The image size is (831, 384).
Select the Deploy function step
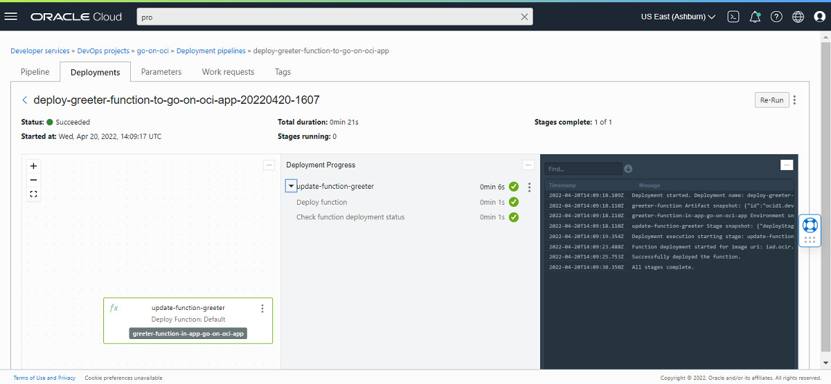coord(322,202)
